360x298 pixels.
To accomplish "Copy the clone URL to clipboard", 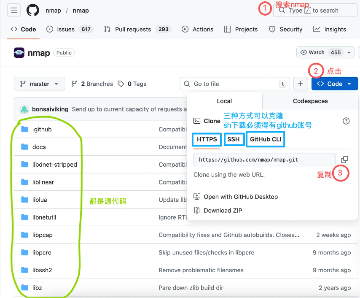I will click(x=344, y=160).
